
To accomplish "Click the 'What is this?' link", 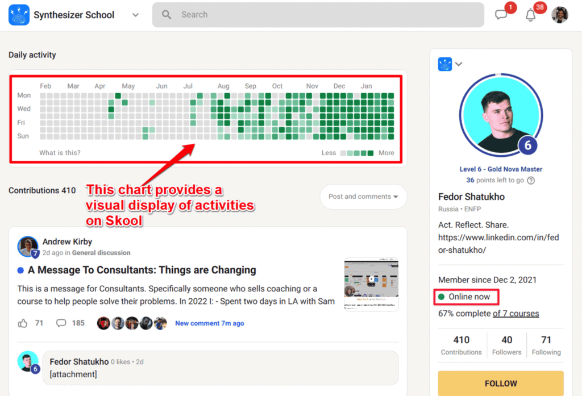I will coord(60,152).
